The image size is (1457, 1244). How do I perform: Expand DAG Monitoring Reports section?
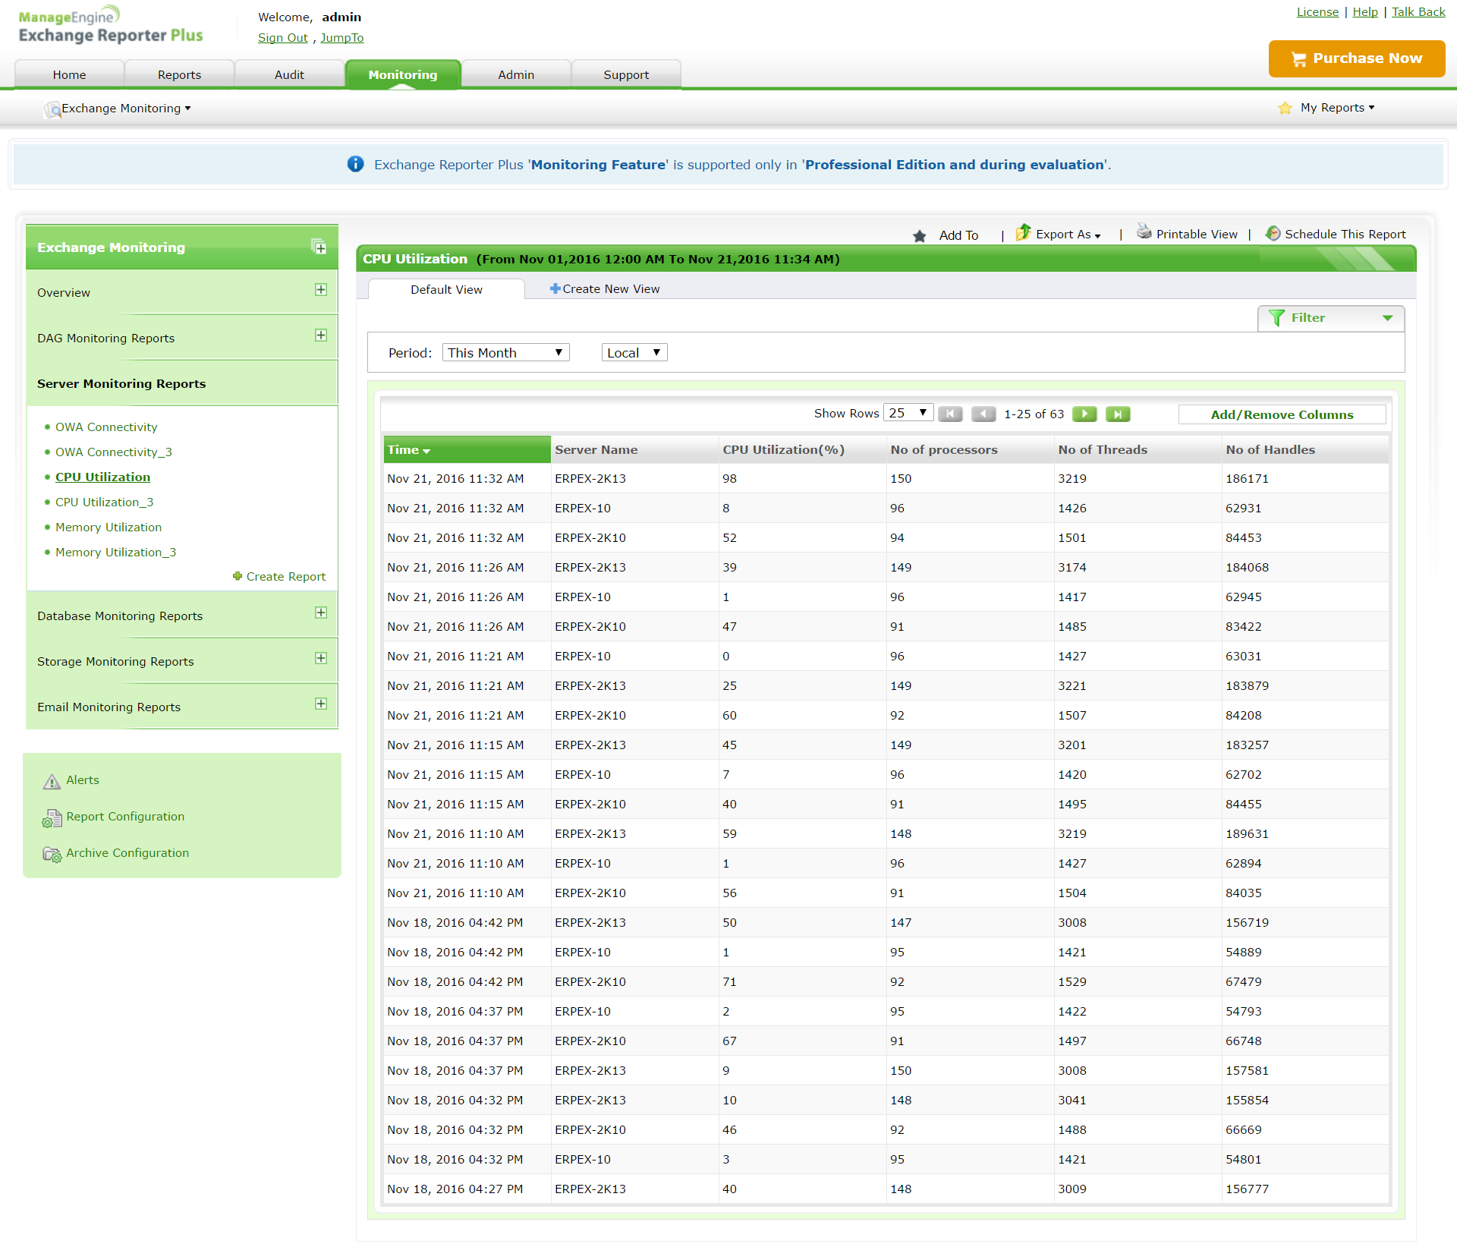(321, 335)
